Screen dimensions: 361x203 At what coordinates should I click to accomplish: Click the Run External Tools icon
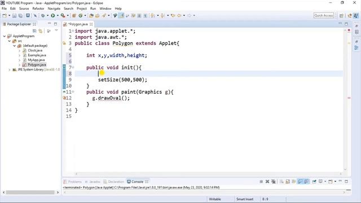coord(63,15)
